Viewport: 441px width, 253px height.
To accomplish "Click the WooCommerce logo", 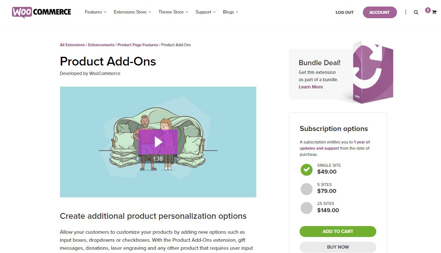I will 41,12.
